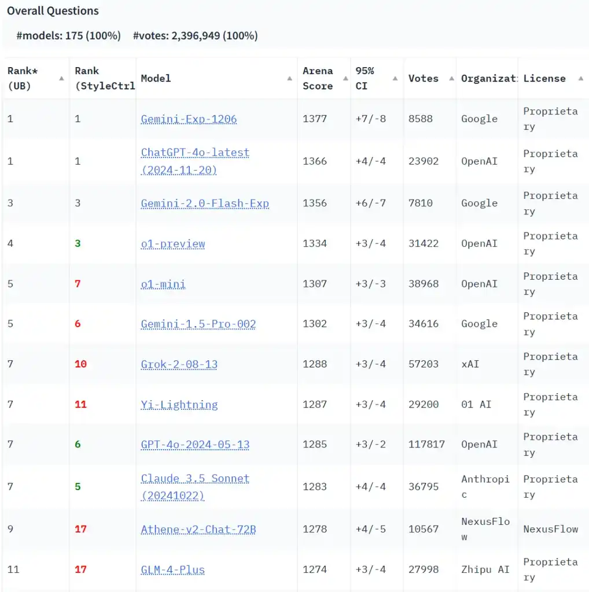589x592 pixels.
Task: Open Gemini-1.5-Pro-002 model link
Action: point(198,324)
